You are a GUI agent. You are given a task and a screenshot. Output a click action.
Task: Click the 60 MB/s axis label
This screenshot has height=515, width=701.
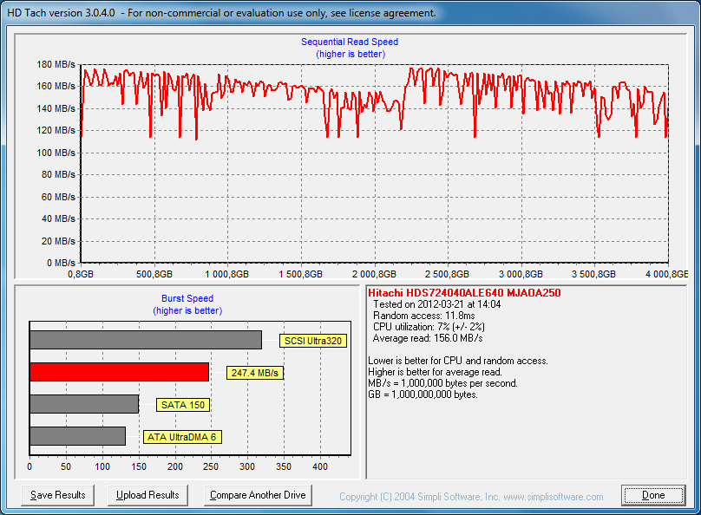tap(59, 197)
